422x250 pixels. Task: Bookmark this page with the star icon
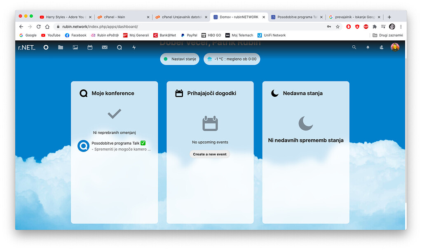pos(338,26)
